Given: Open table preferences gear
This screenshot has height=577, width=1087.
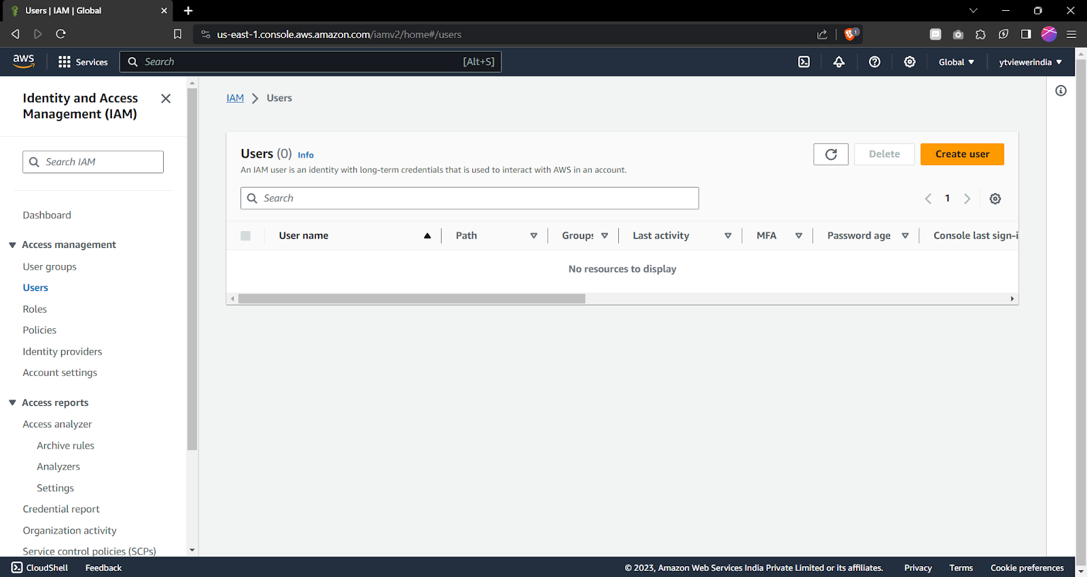Looking at the screenshot, I should pyautogui.click(x=995, y=198).
